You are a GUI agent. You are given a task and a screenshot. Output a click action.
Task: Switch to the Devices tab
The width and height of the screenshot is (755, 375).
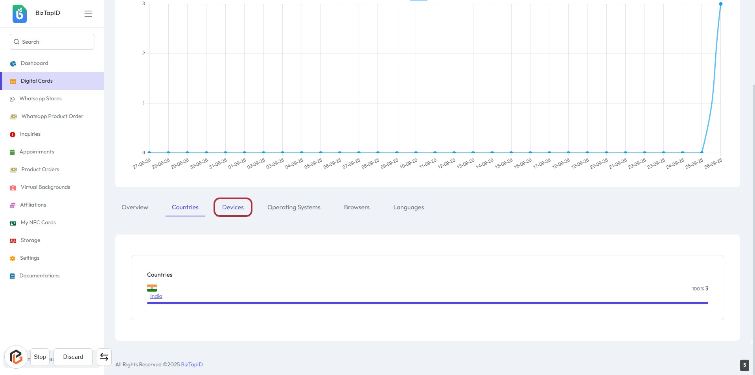coord(233,207)
